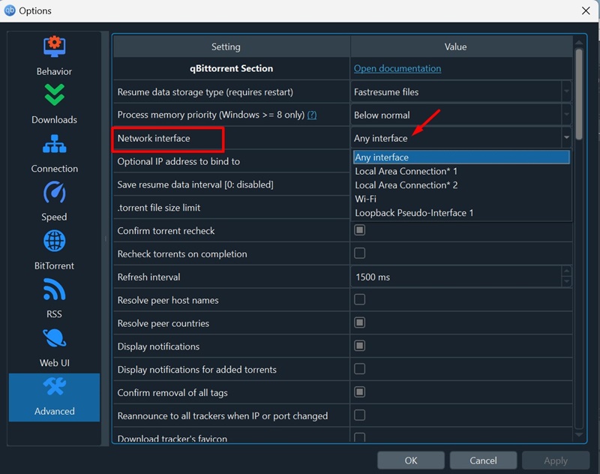Choose Loopback Pseudo-Interface 1
This screenshot has height=474, width=600.
tap(461, 213)
